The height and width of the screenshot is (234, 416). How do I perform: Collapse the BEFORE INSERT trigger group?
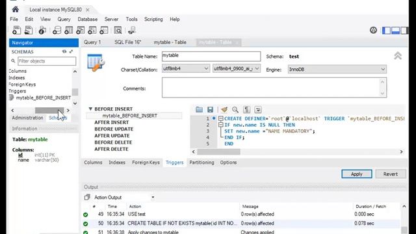(x=90, y=109)
